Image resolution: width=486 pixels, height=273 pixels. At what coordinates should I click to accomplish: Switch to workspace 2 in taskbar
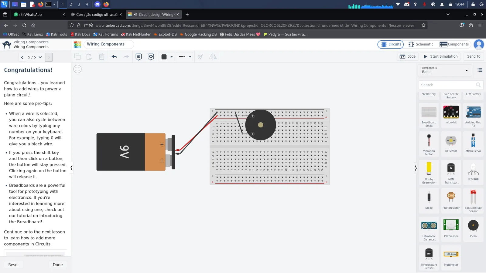pyautogui.click(x=71, y=4)
